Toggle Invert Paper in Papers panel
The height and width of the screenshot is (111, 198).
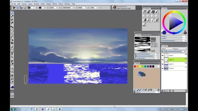[x=154, y=51]
